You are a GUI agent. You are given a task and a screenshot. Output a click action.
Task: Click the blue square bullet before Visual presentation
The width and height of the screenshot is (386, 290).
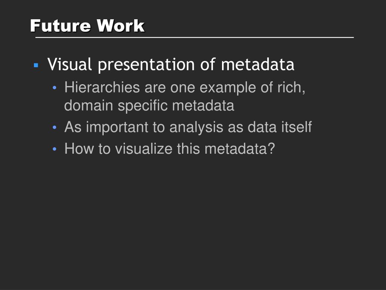click(36, 65)
